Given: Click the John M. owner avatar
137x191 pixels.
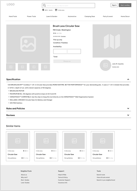Looking at the screenshot, I should [x=105, y=65].
